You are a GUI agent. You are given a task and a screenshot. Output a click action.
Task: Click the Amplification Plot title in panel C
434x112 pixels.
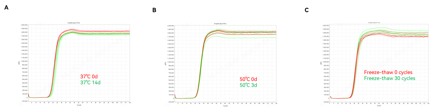[374, 23]
